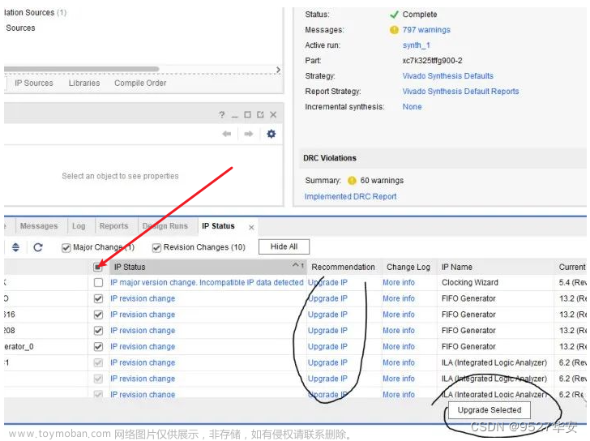The image size is (590, 441).
Task: Open Vivado Synthesis Default Reports link
Action: pyautogui.click(x=460, y=91)
